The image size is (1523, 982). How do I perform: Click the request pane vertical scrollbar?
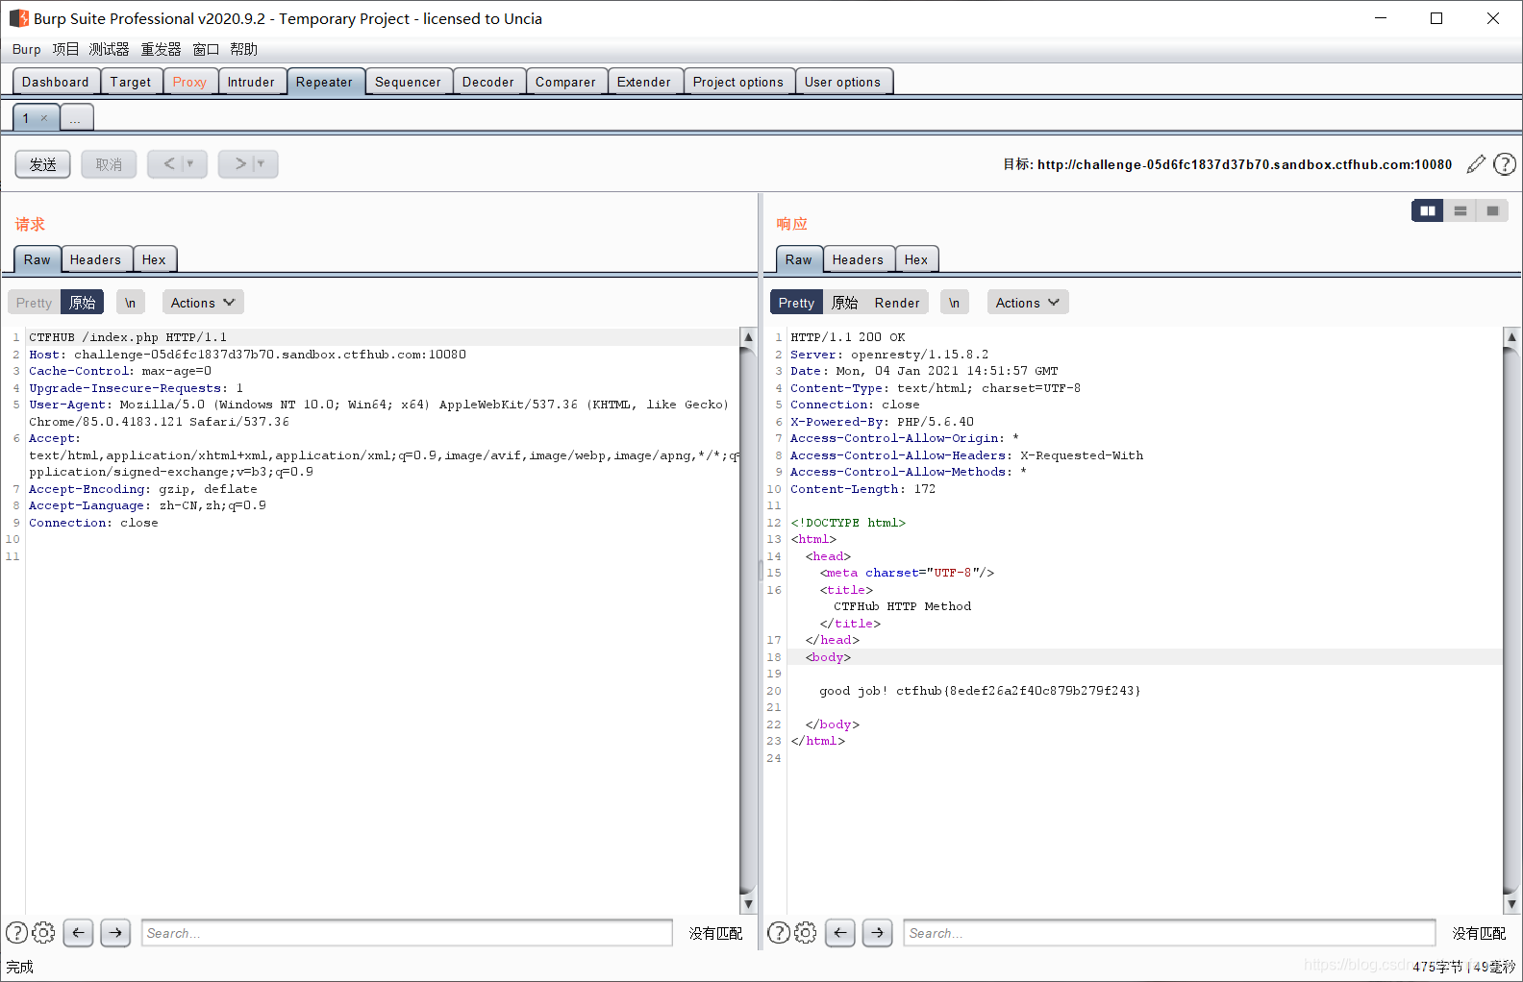pyautogui.click(x=747, y=620)
